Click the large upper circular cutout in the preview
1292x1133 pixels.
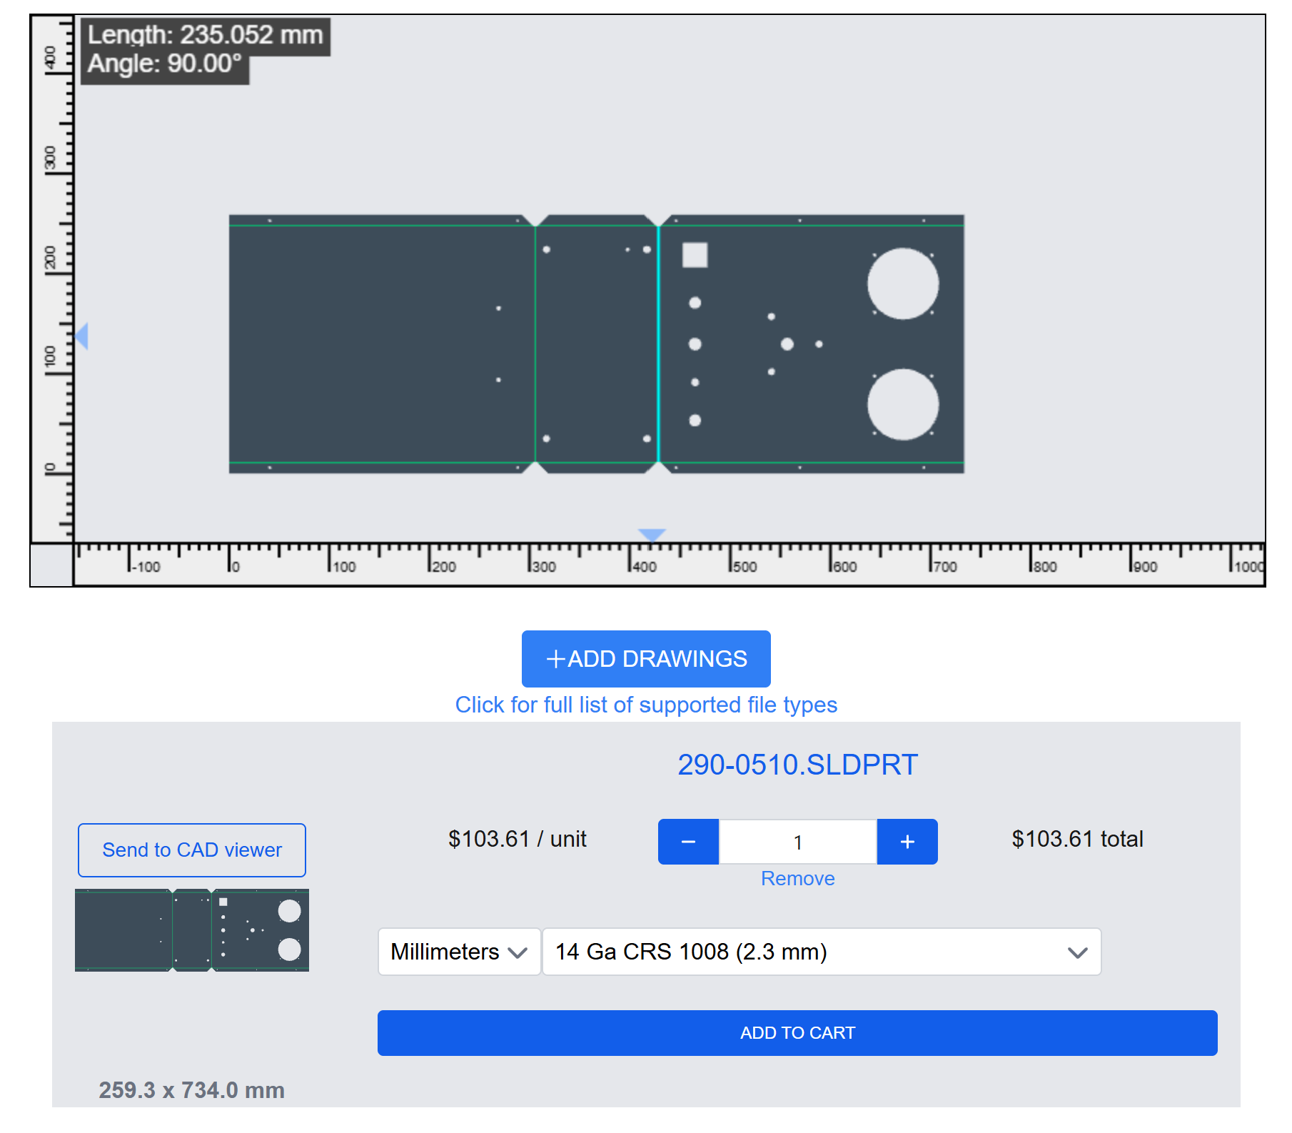point(902,284)
